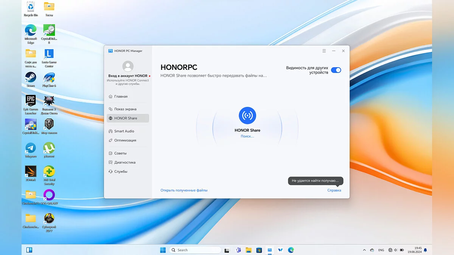The image size is (454, 255).
Task: Show hidden system tray icons chevron
Action: [x=364, y=250]
